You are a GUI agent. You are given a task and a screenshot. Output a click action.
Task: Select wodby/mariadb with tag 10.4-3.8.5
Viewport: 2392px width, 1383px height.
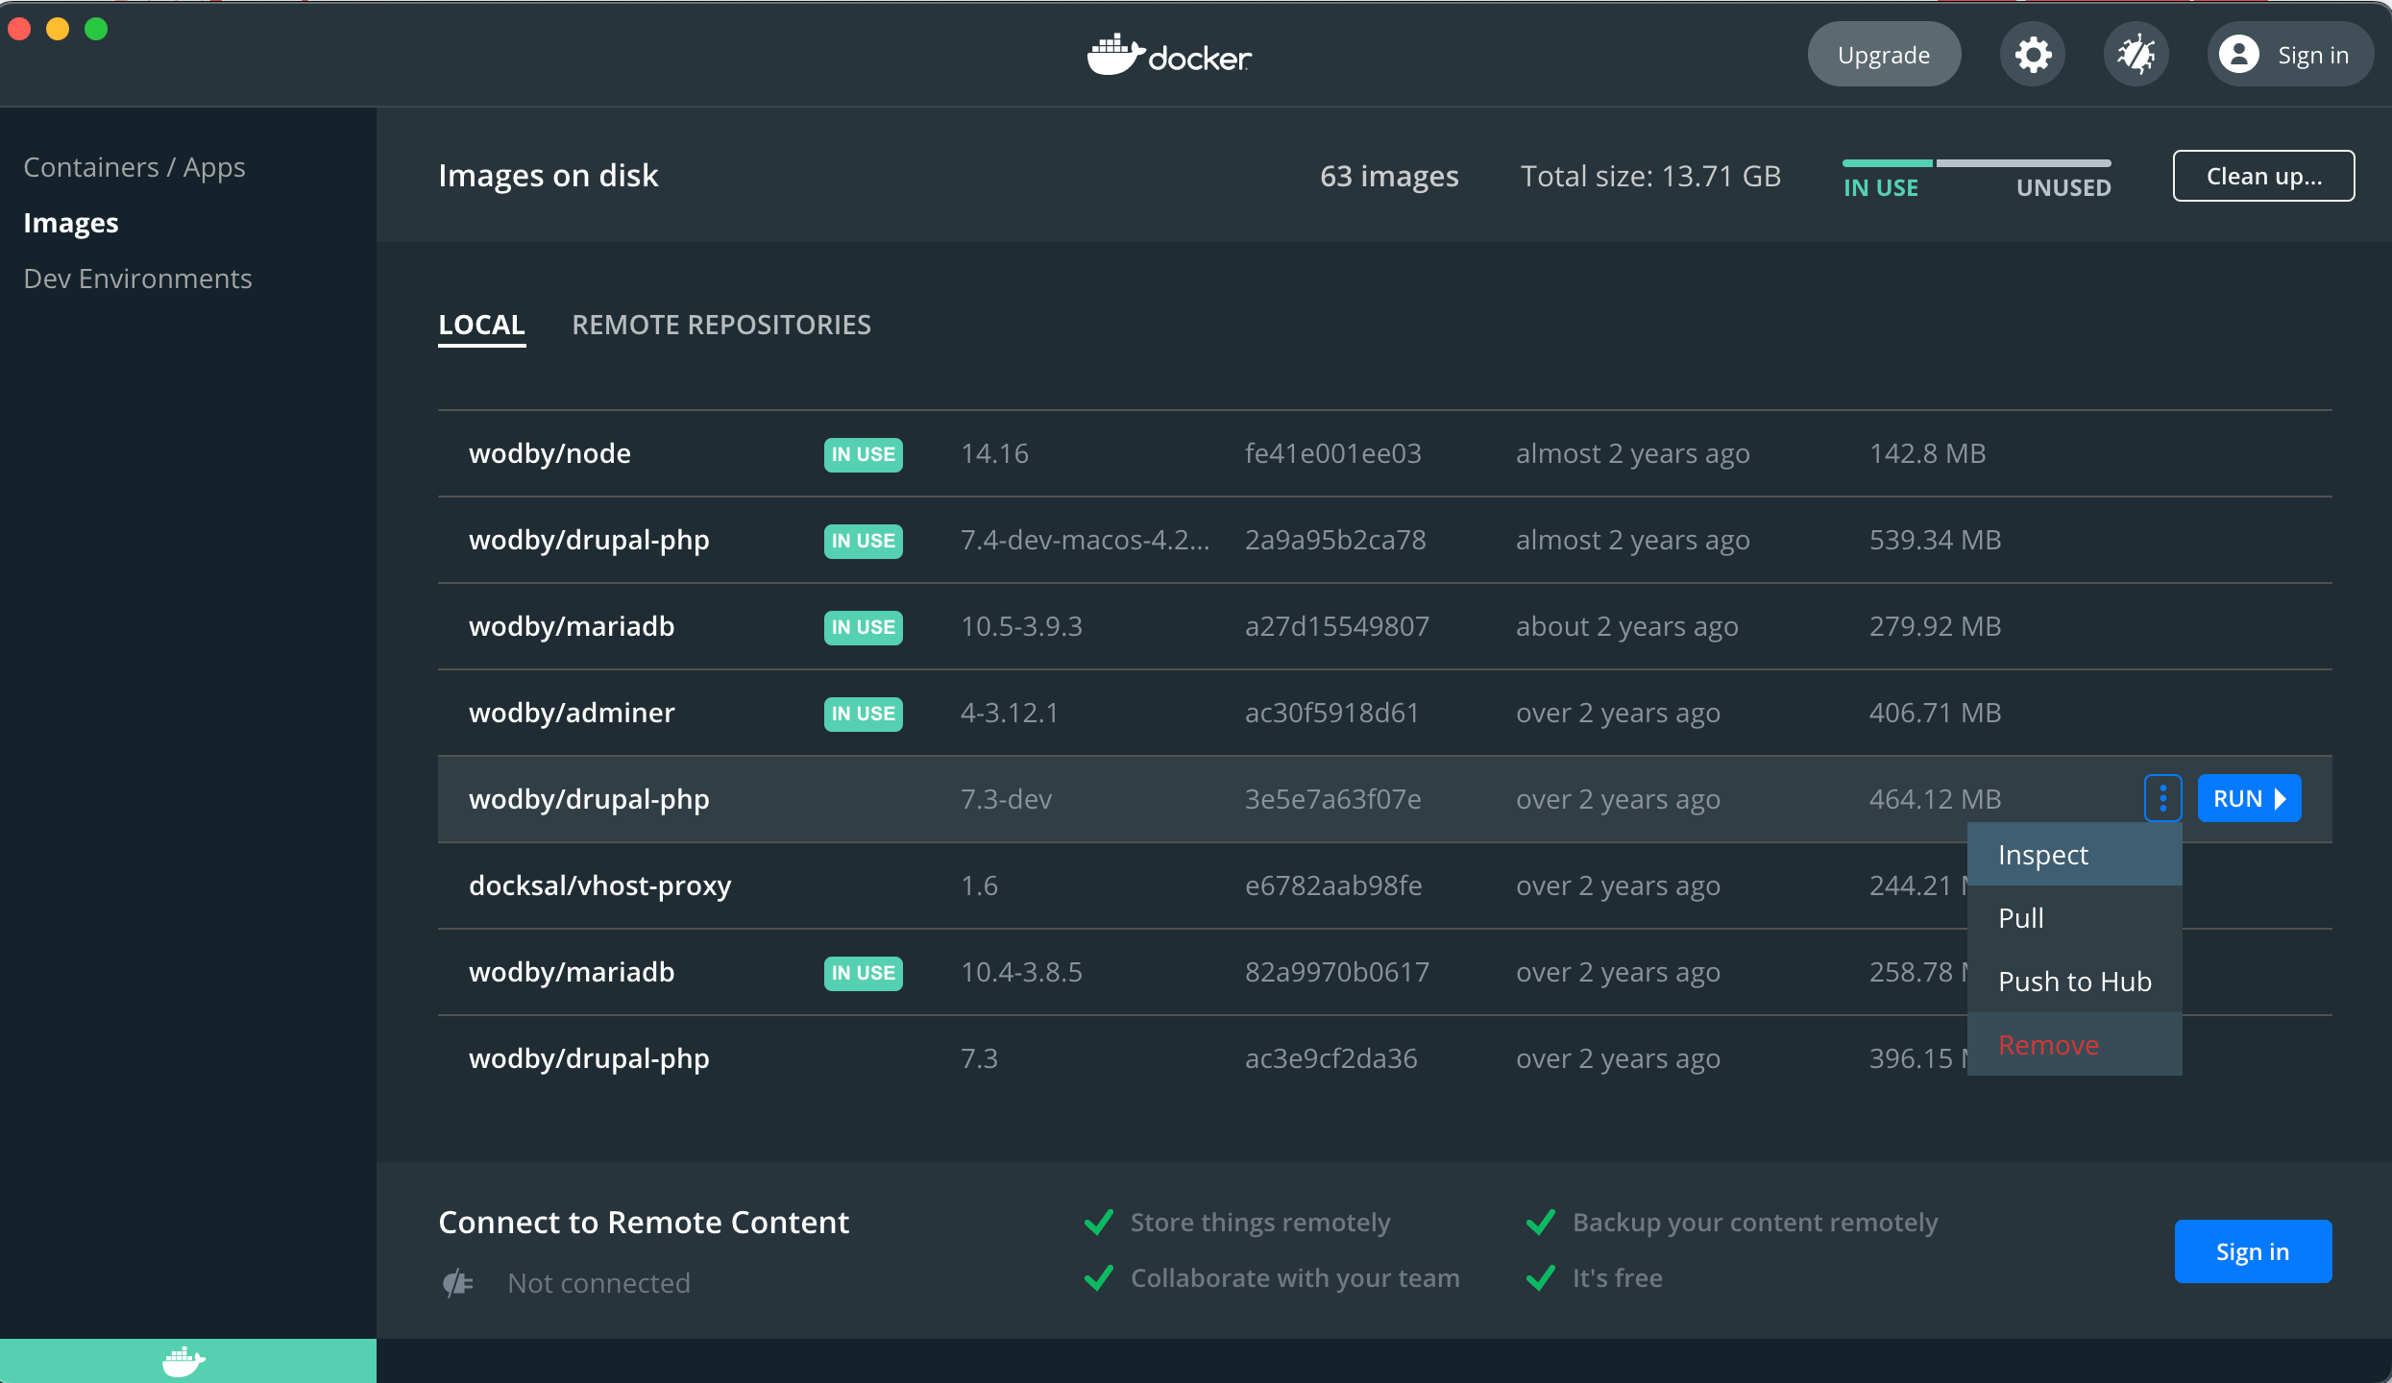[x=572, y=972]
